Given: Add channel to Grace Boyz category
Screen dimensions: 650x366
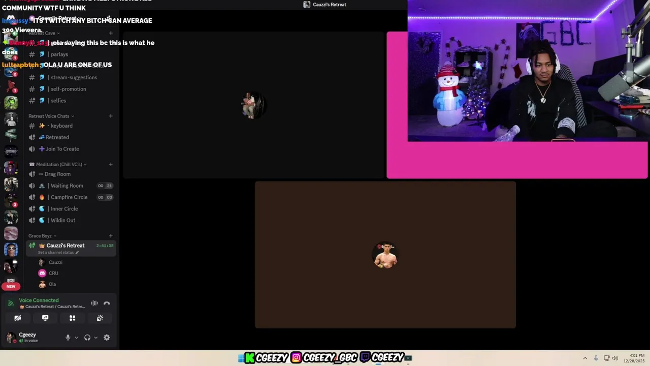Looking at the screenshot, I should click(x=111, y=236).
